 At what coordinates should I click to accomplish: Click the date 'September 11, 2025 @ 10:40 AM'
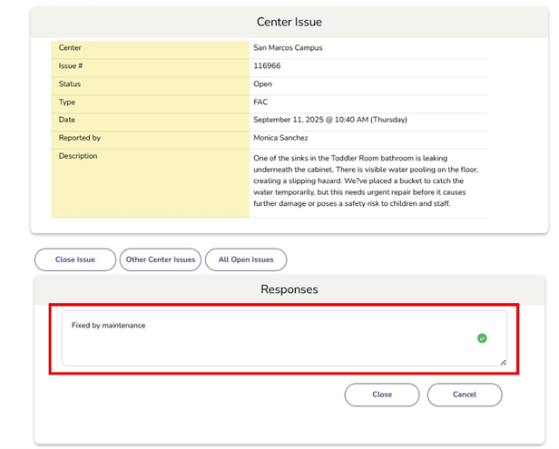(x=311, y=120)
